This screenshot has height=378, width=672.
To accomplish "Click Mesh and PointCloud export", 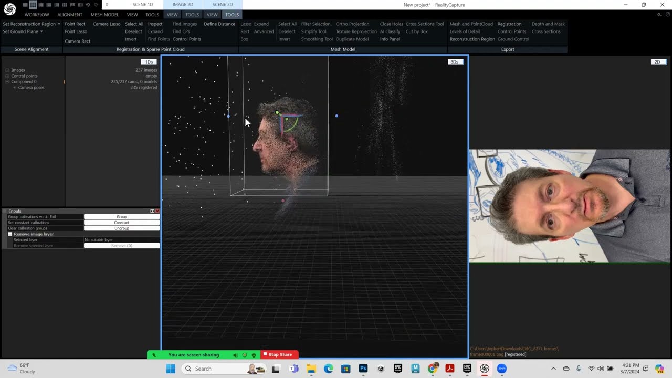I will [x=471, y=24].
